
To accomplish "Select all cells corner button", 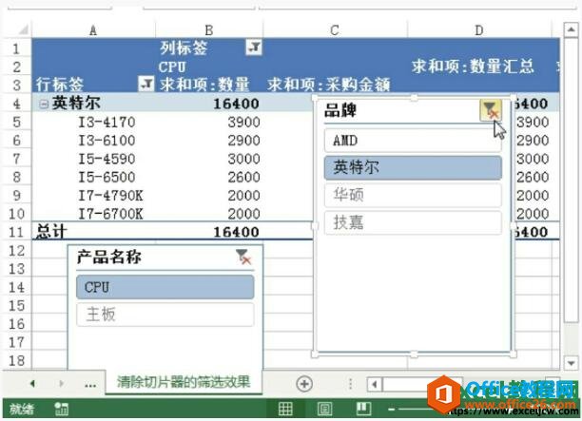I will click(23, 30).
